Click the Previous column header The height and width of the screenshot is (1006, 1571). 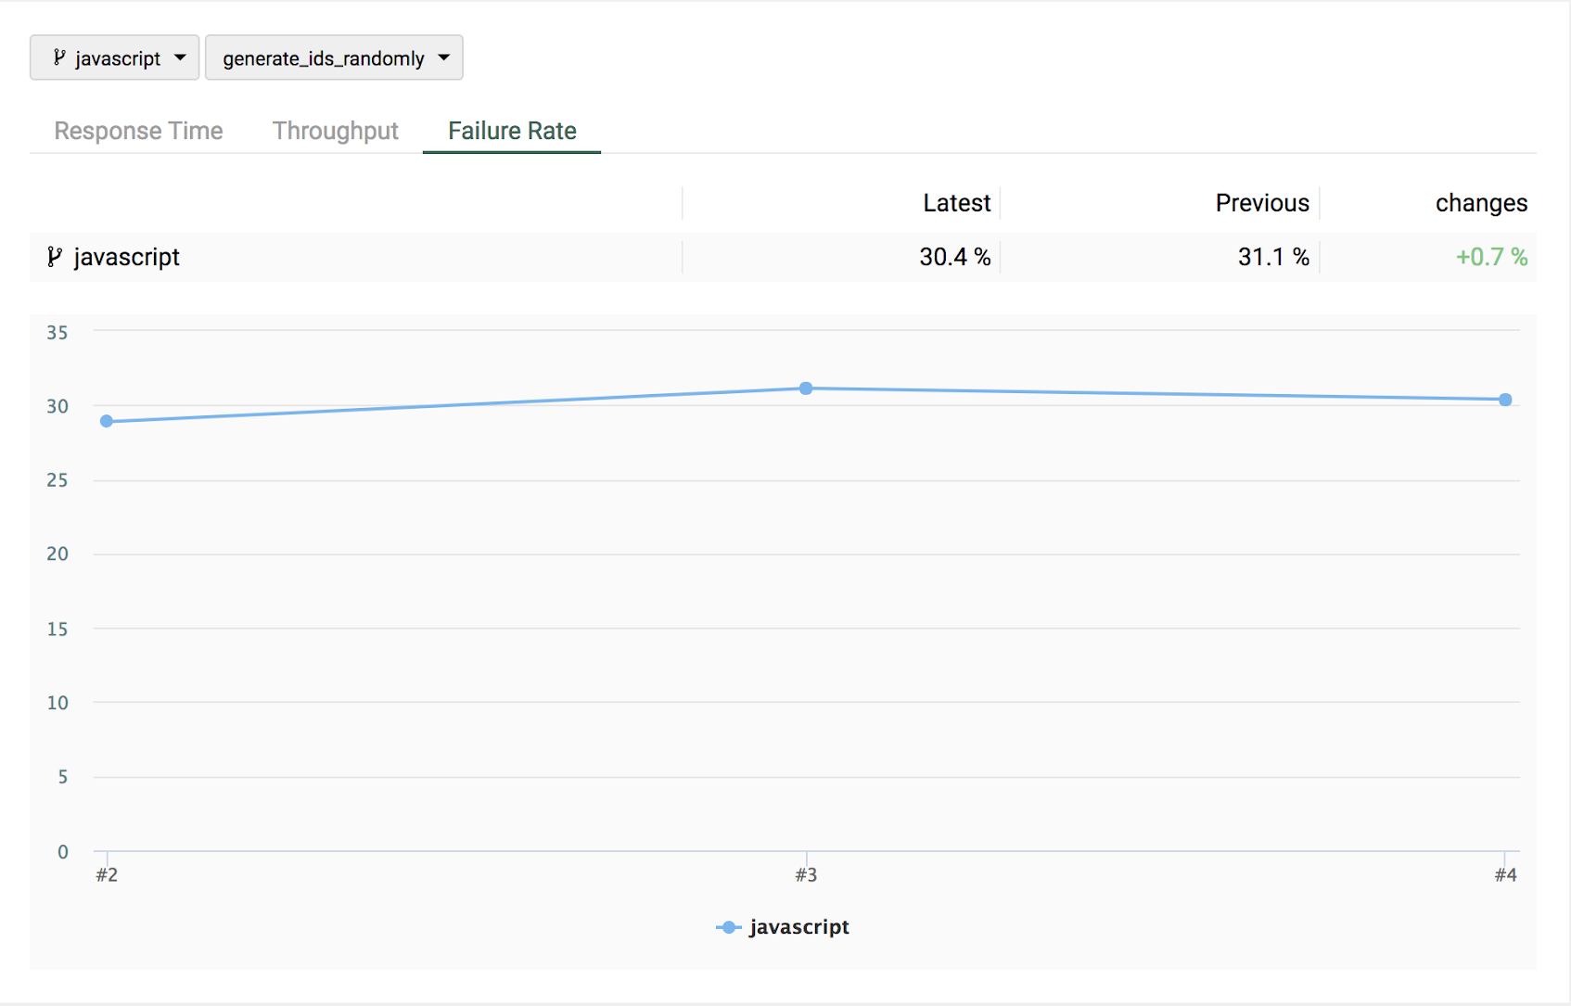(1262, 203)
